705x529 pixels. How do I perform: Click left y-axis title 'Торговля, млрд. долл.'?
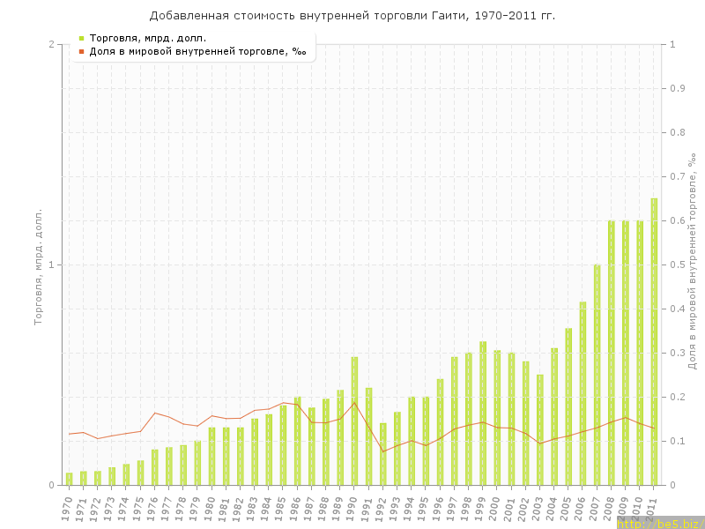coord(38,266)
